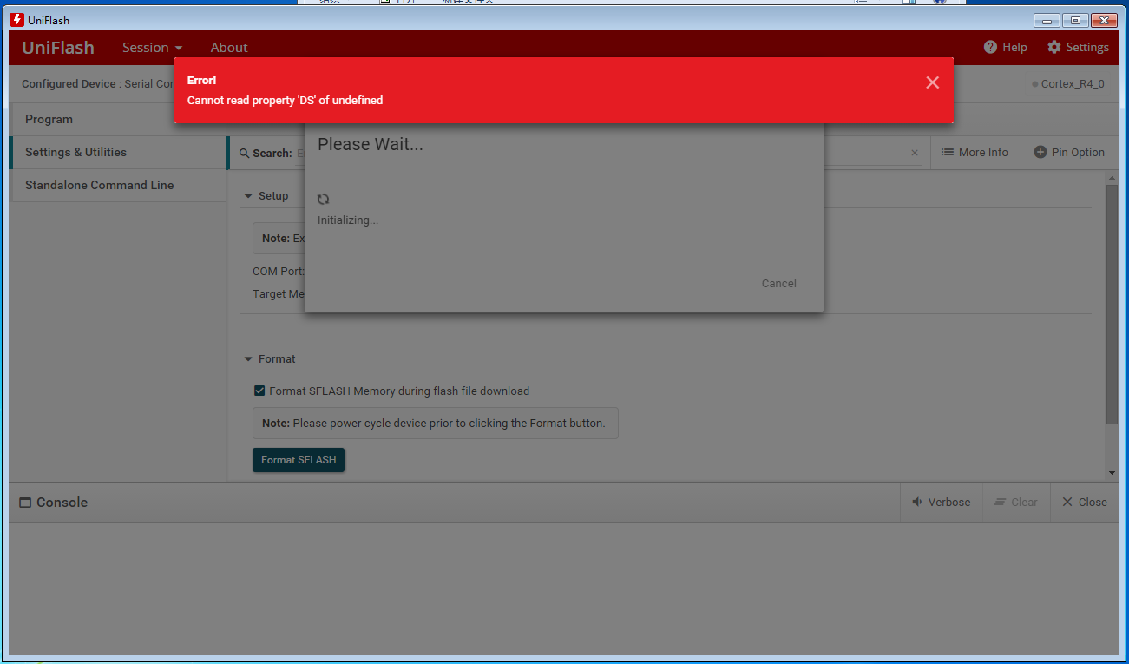Click the vertical scrollbar thumb
This screenshot has width=1129, height=664.
click(1112, 304)
